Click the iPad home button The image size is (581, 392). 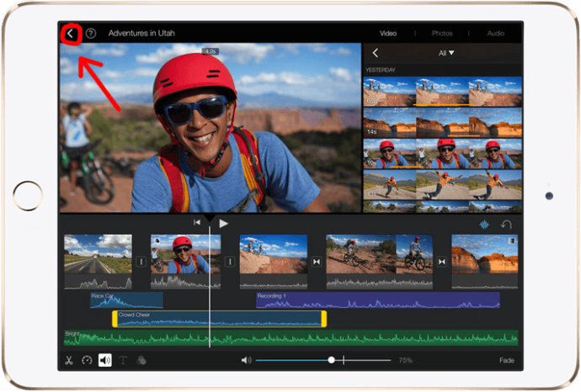pyautogui.click(x=28, y=196)
